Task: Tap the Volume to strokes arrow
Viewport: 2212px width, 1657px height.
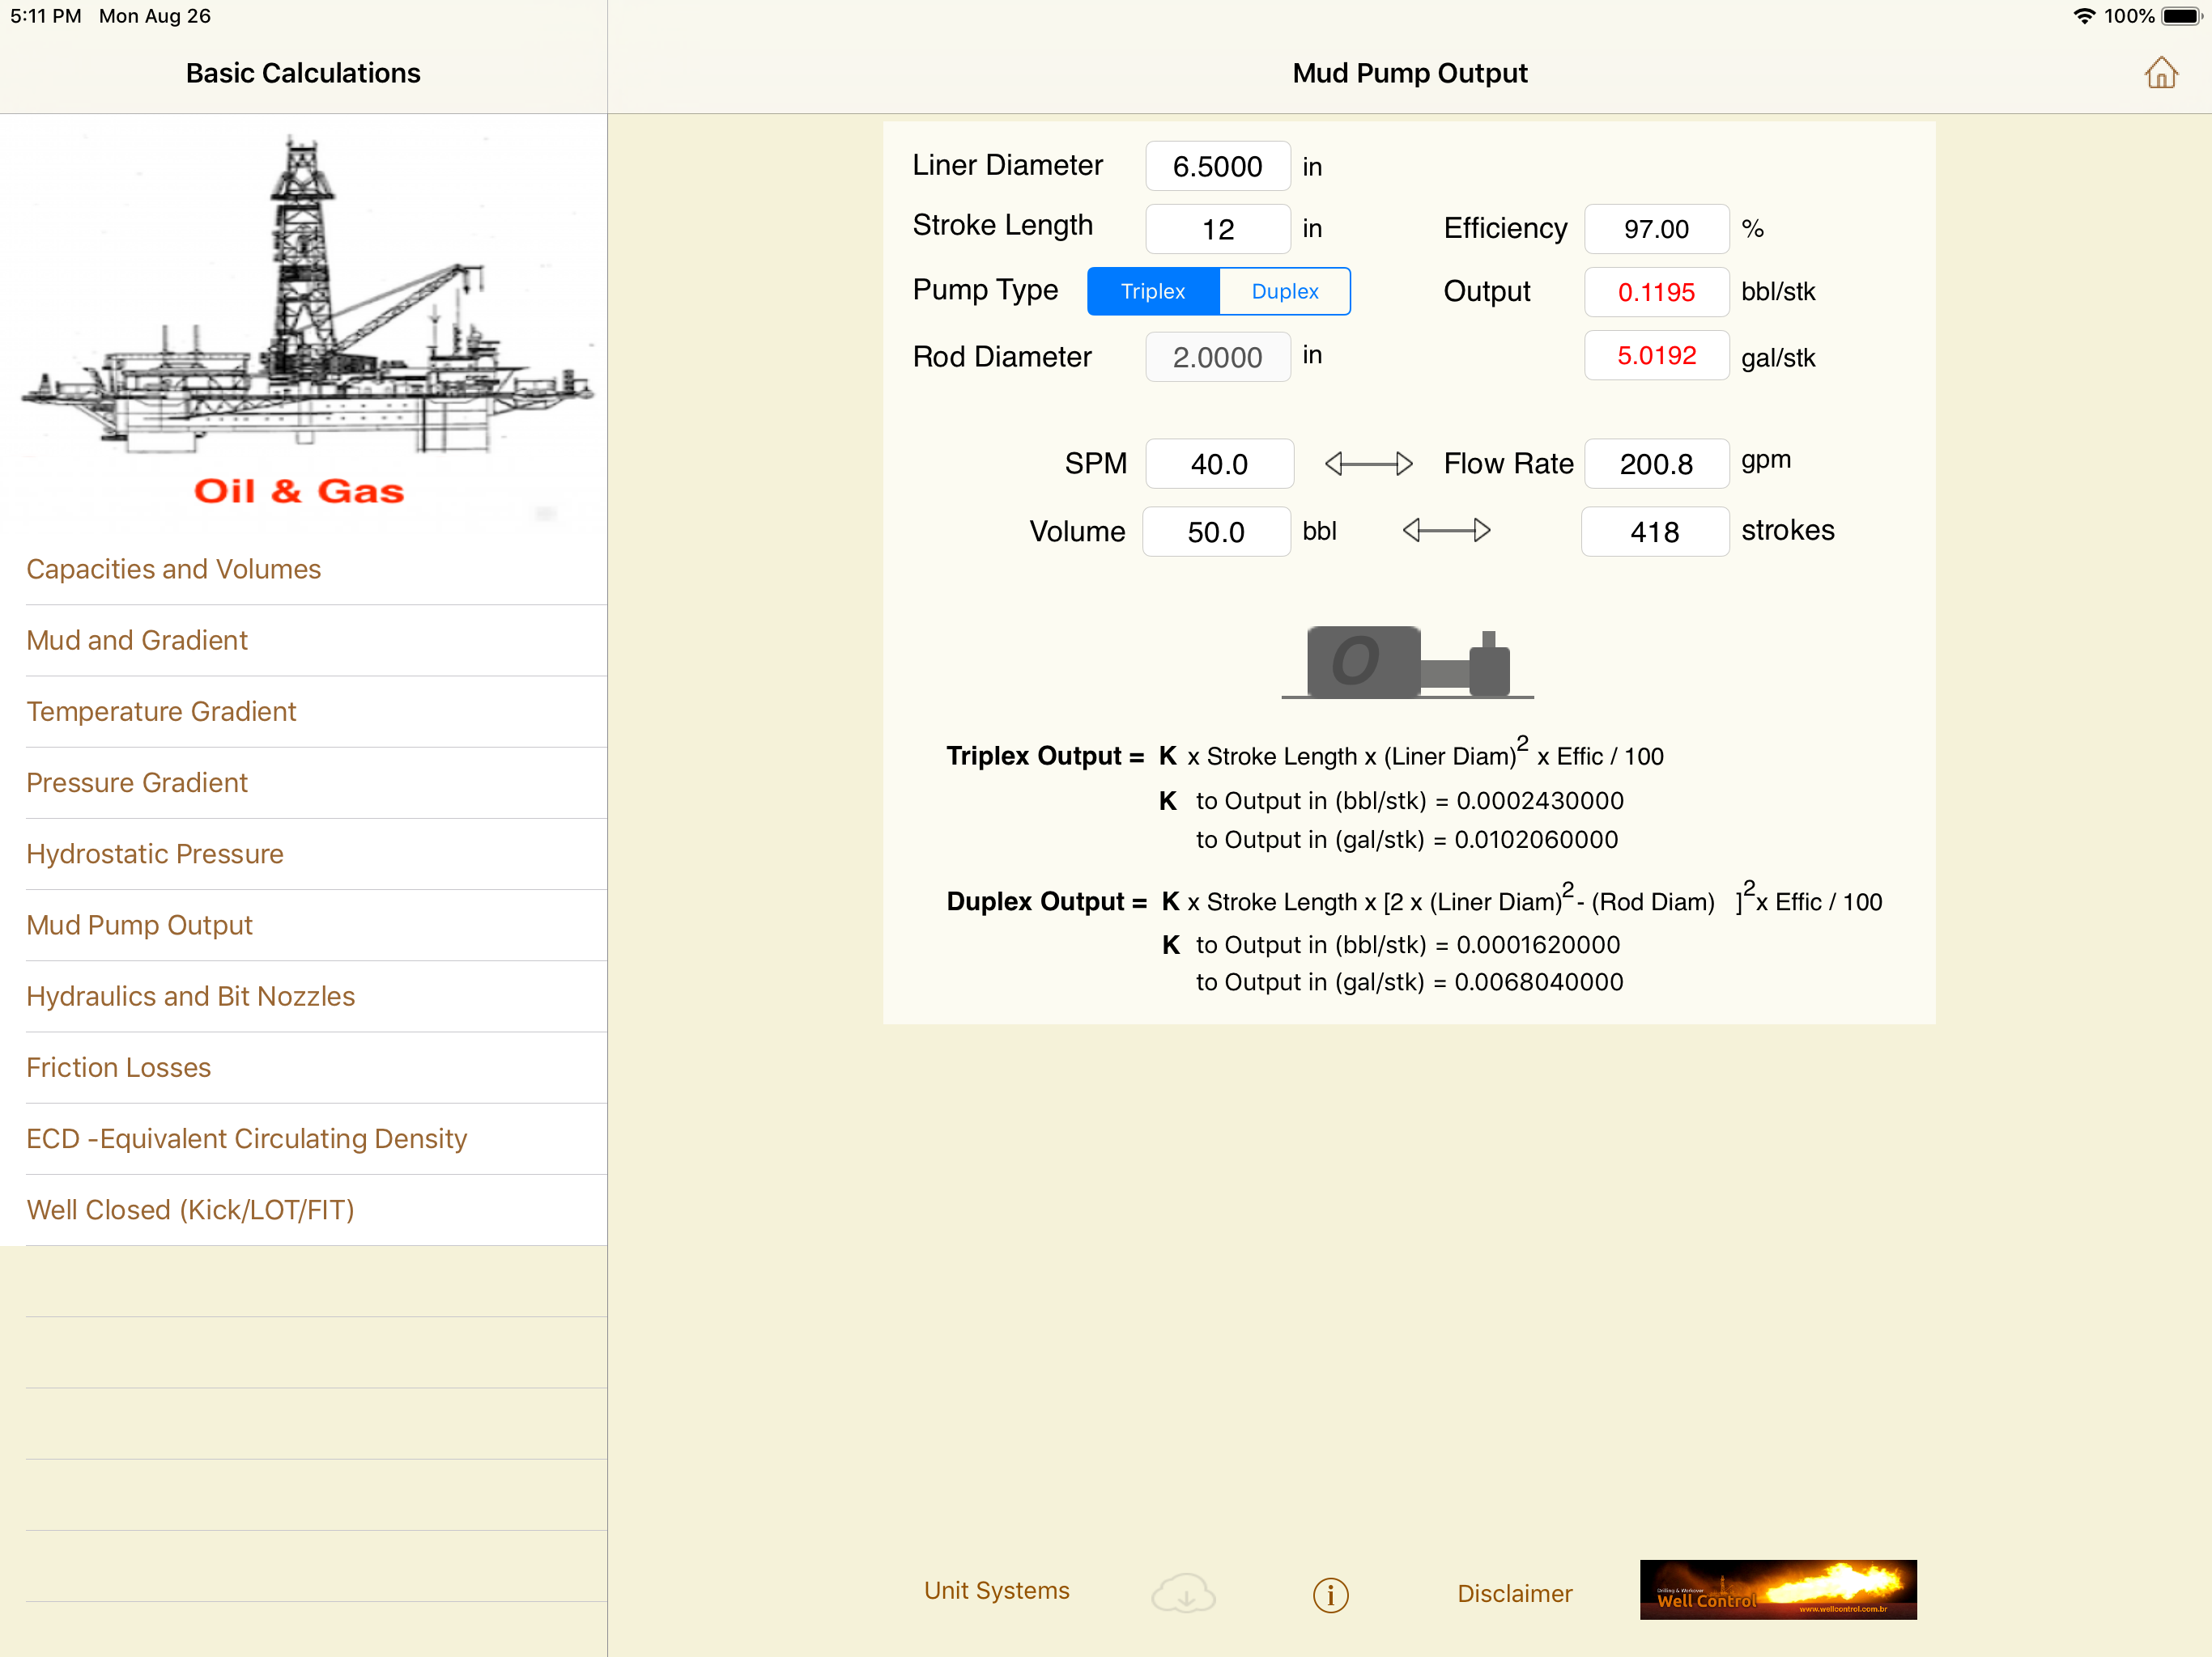Action: coord(1446,531)
